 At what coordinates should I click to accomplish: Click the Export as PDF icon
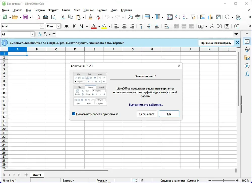click(x=38, y=17)
